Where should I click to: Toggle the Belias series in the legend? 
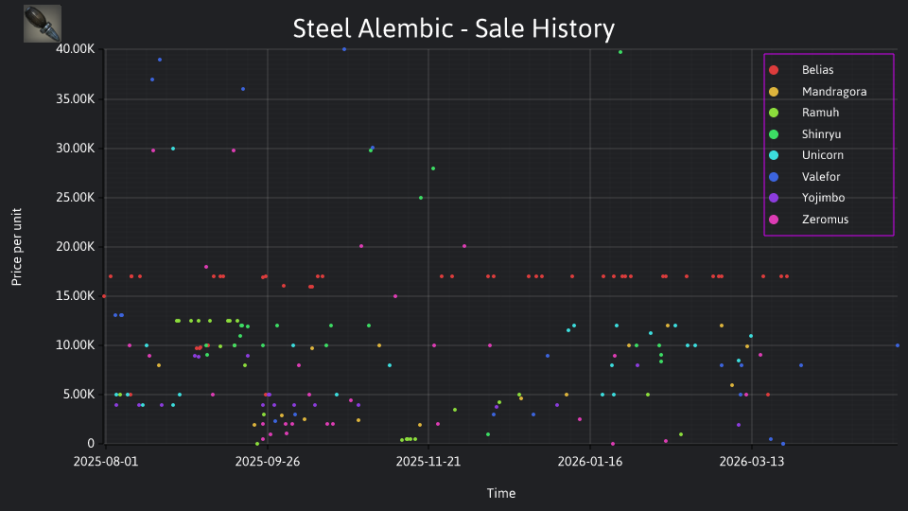click(x=817, y=70)
